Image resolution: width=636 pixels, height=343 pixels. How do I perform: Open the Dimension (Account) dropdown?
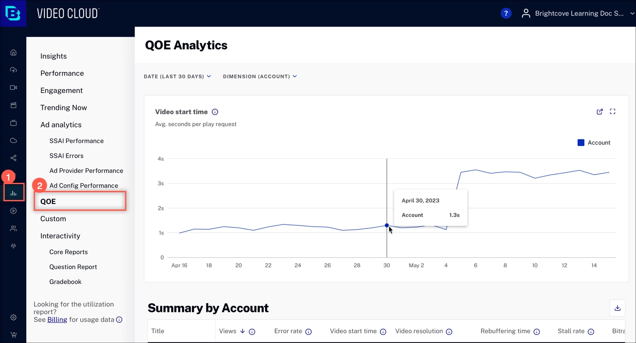click(x=260, y=76)
